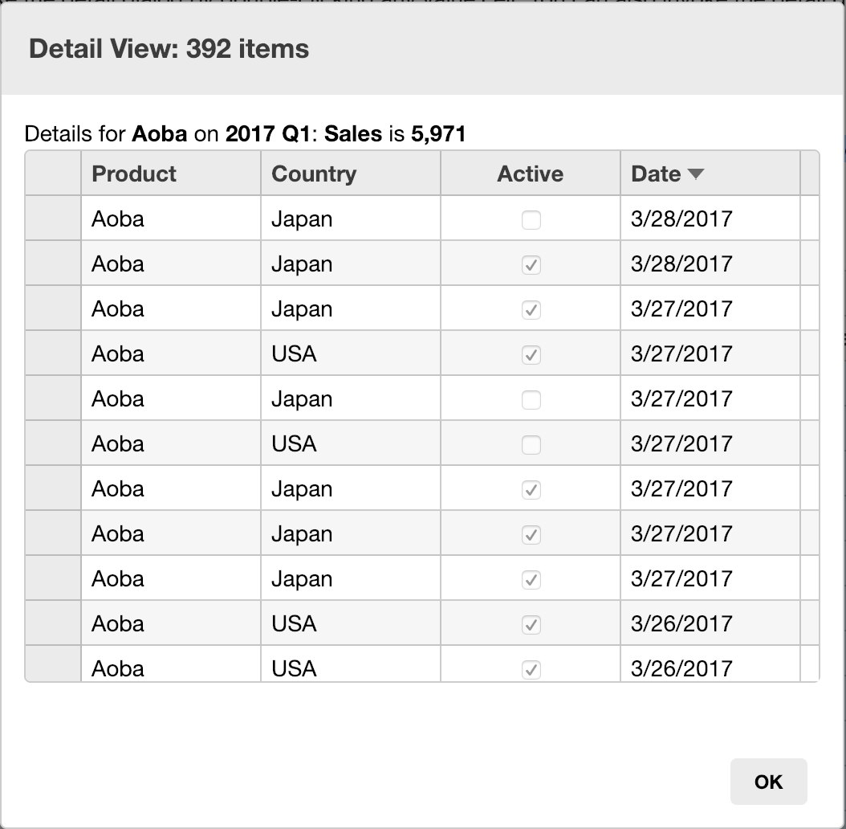The width and height of the screenshot is (846, 829).
Task: Enable the unchecked Active box for USA 3/27/2017
Action: pos(531,444)
